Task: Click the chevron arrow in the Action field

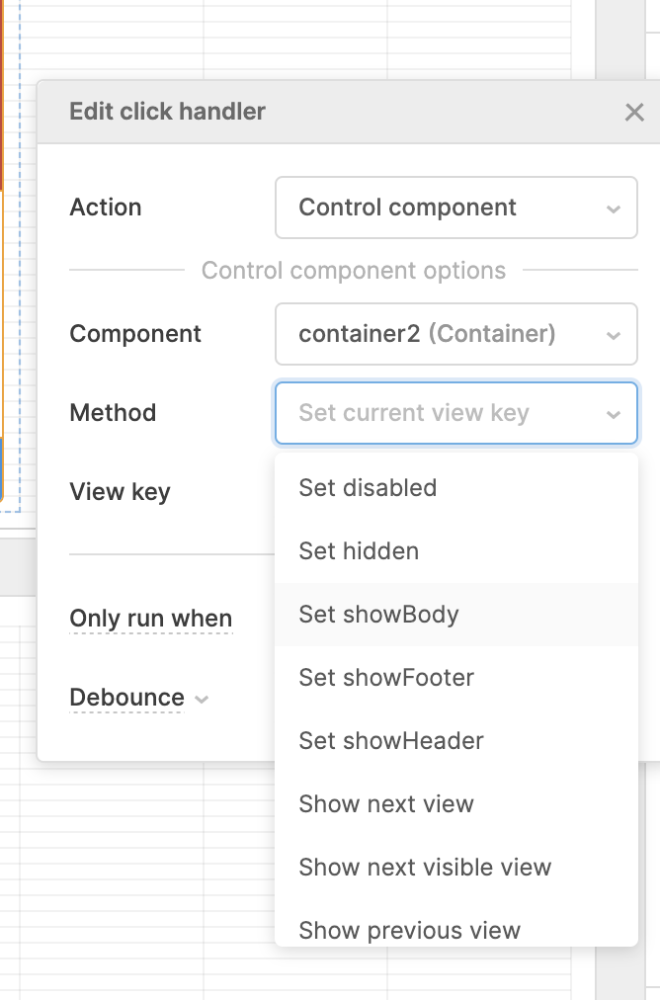Action: (614, 209)
